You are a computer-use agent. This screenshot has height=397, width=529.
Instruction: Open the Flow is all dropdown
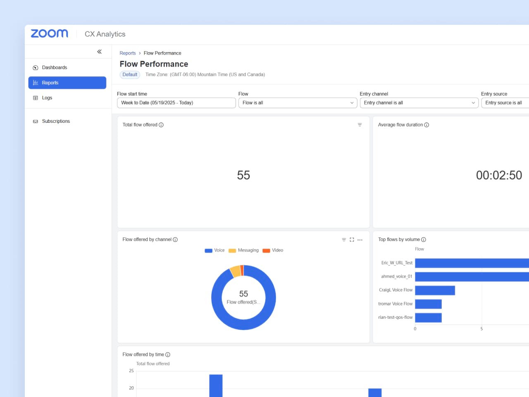298,103
